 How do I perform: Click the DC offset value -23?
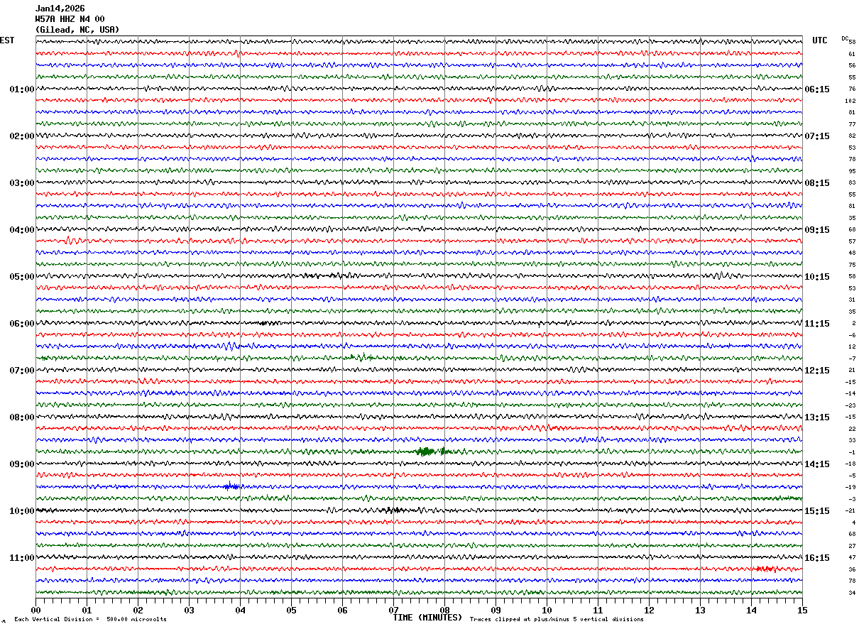tap(850, 405)
